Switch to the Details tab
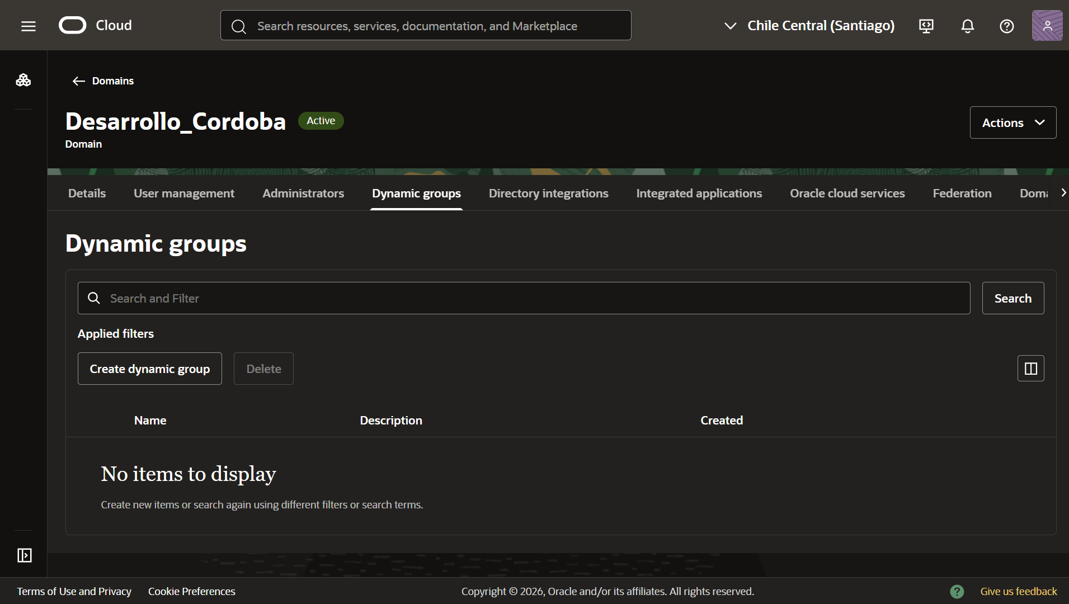The width and height of the screenshot is (1069, 604). 87,194
